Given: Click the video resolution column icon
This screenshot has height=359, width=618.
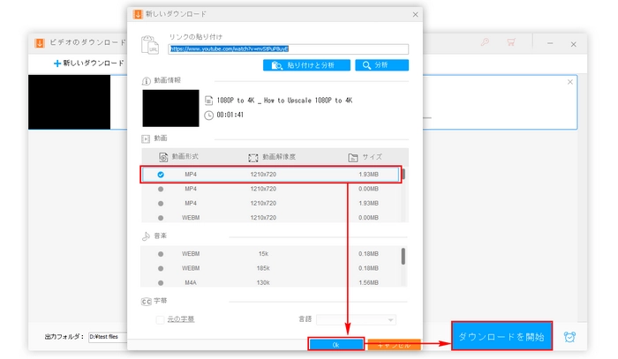Looking at the screenshot, I should (252, 156).
